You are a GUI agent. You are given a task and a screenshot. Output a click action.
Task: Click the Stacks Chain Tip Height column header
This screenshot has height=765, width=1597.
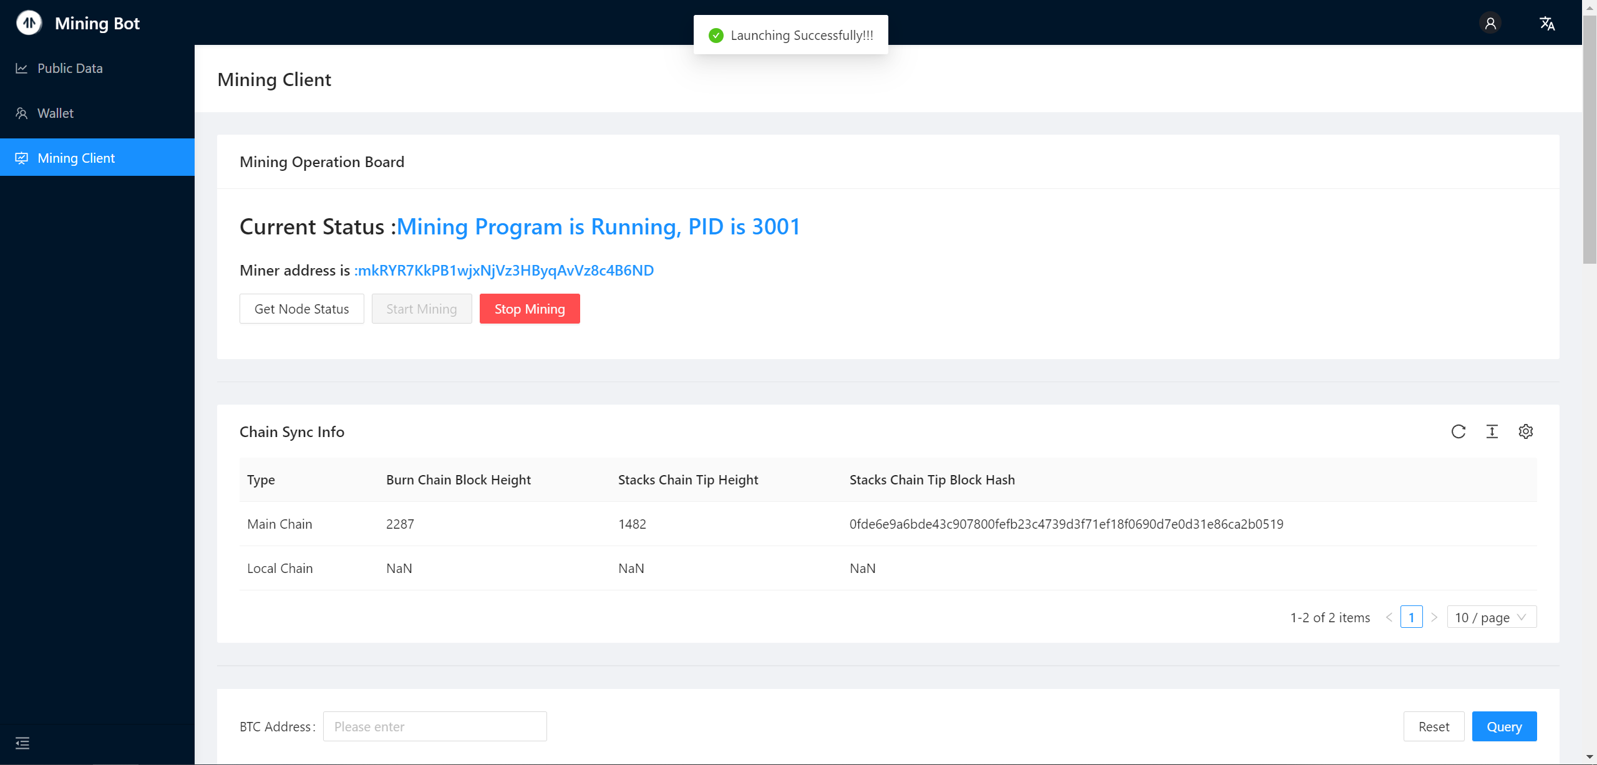click(x=688, y=479)
